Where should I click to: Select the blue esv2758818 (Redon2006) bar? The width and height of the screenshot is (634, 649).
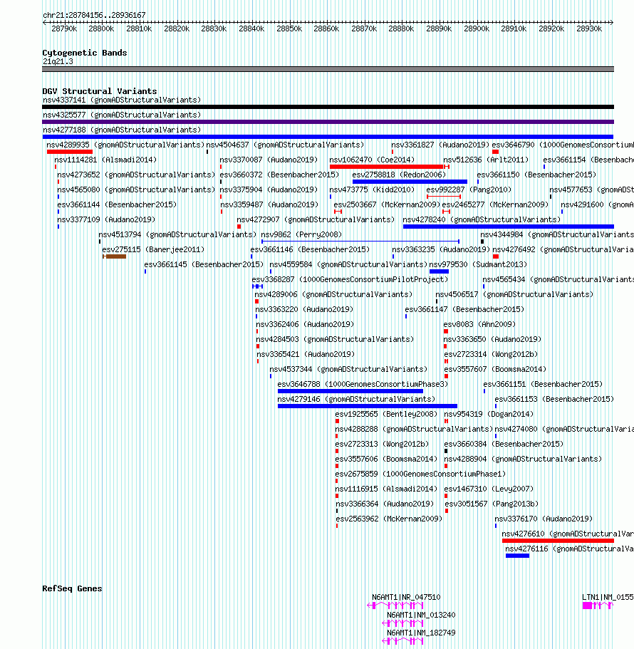pyautogui.click(x=410, y=182)
